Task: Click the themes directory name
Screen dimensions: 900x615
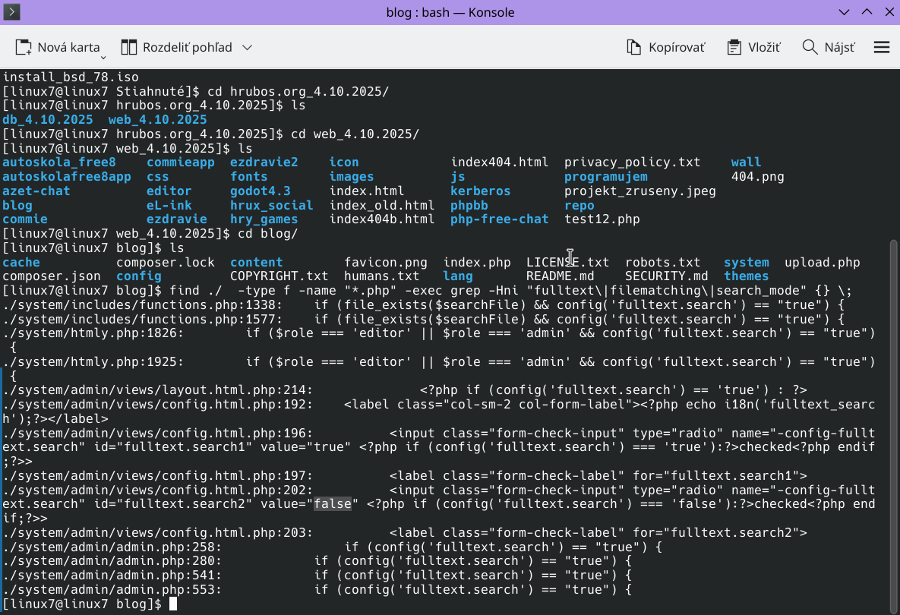Action: tap(746, 276)
